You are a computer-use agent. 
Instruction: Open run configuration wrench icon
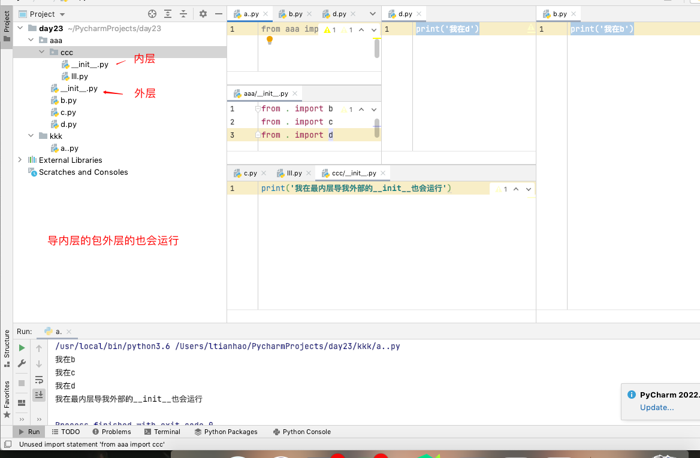pos(22,363)
